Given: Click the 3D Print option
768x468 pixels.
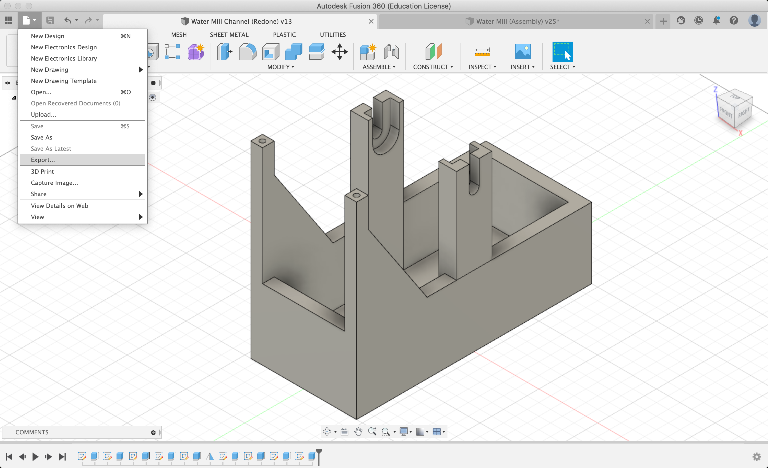Looking at the screenshot, I should [43, 171].
